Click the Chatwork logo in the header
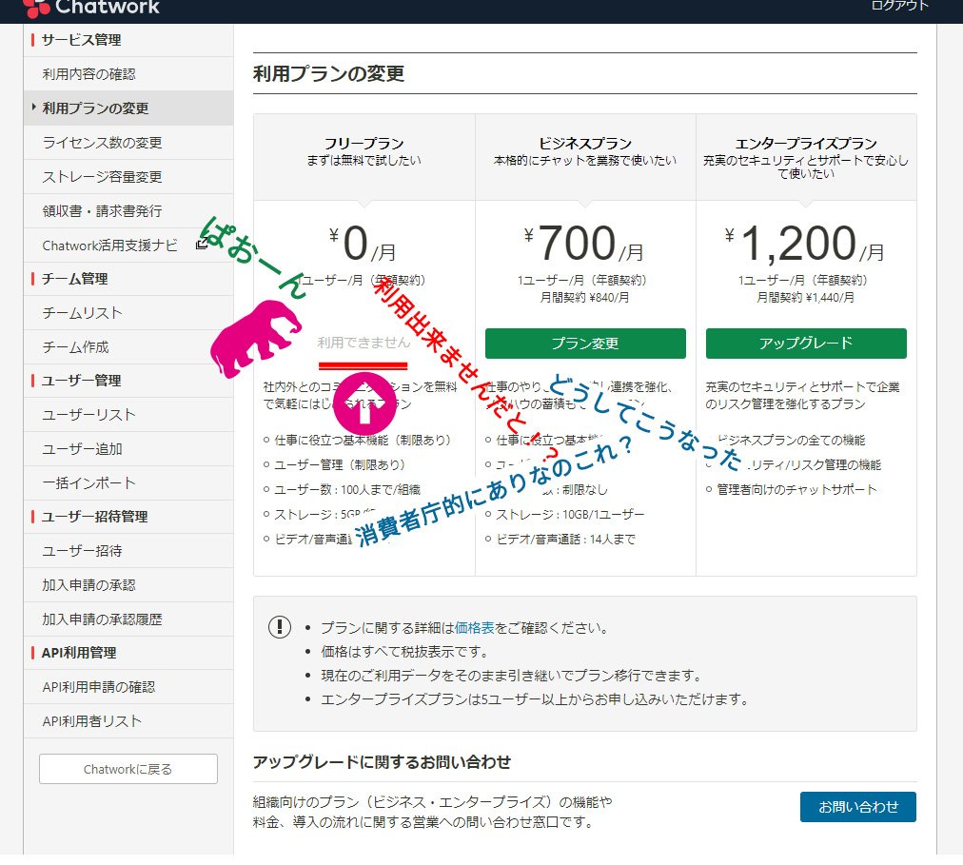 click(x=91, y=8)
